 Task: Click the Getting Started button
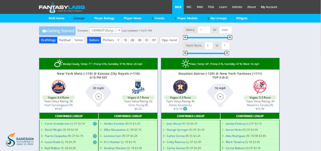pos(57,31)
